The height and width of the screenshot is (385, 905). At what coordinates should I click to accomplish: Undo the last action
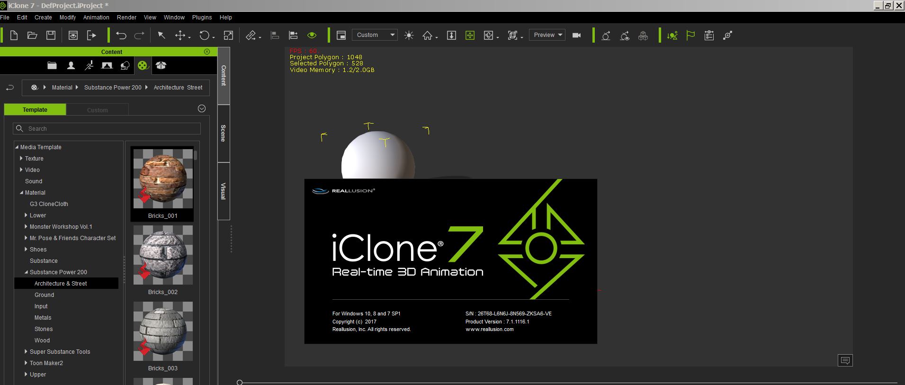pos(121,35)
